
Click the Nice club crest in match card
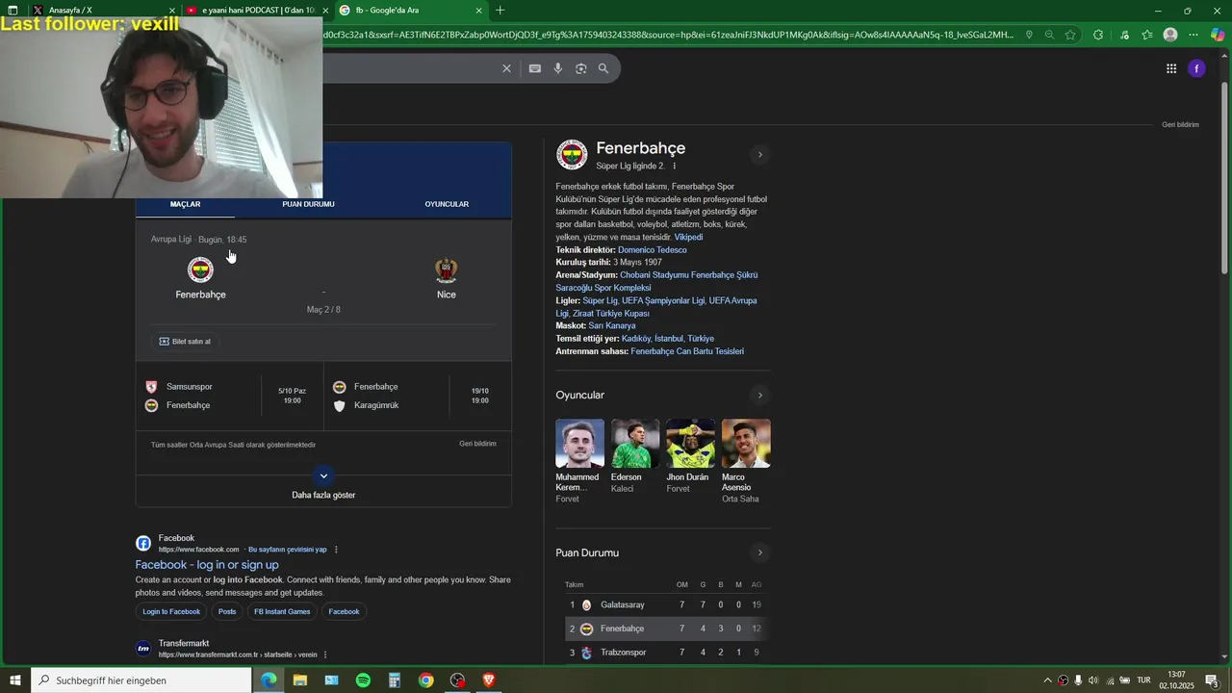pyautogui.click(x=447, y=269)
